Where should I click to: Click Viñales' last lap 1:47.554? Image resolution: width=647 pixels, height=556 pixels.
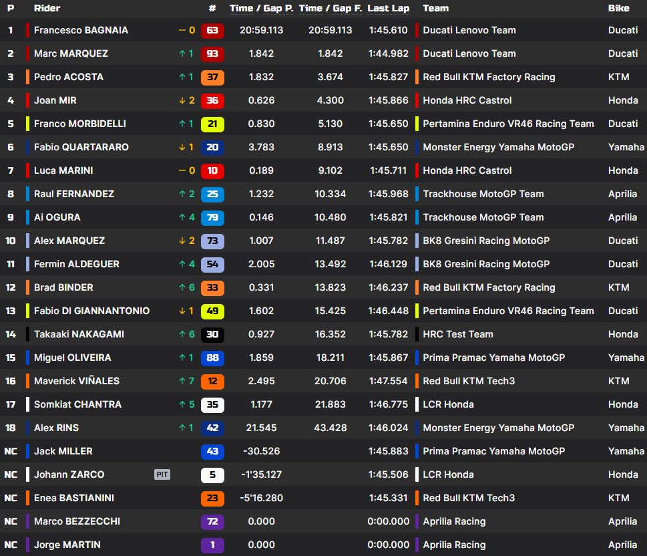pyautogui.click(x=389, y=382)
